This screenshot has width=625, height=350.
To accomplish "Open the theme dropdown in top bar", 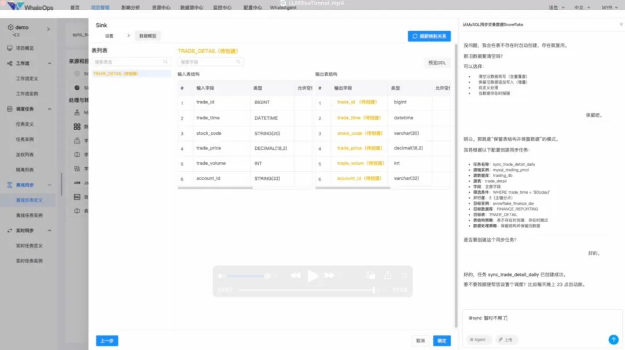I will click(x=557, y=8).
